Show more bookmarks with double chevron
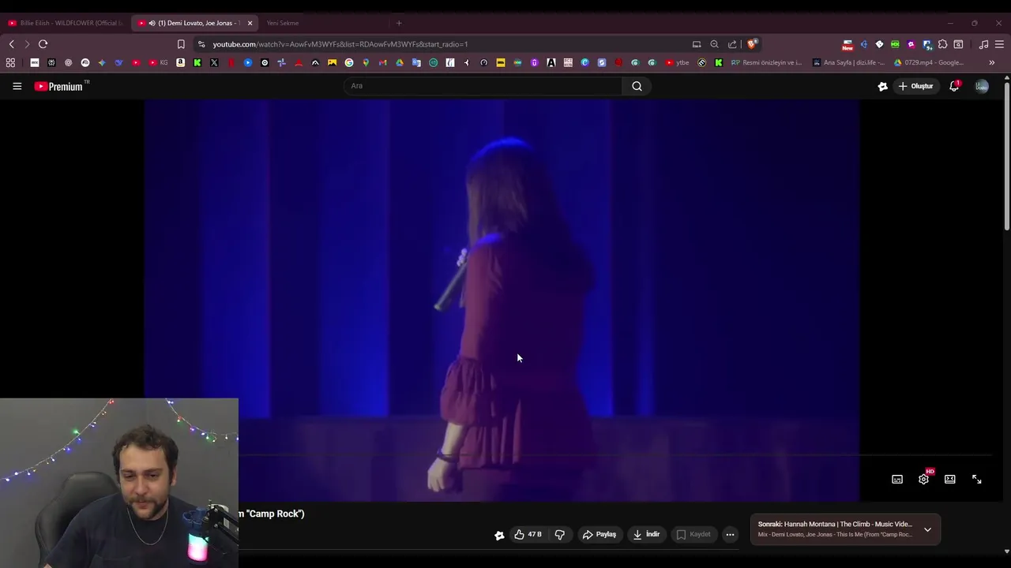The image size is (1011, 568). (x=992, y=62)
